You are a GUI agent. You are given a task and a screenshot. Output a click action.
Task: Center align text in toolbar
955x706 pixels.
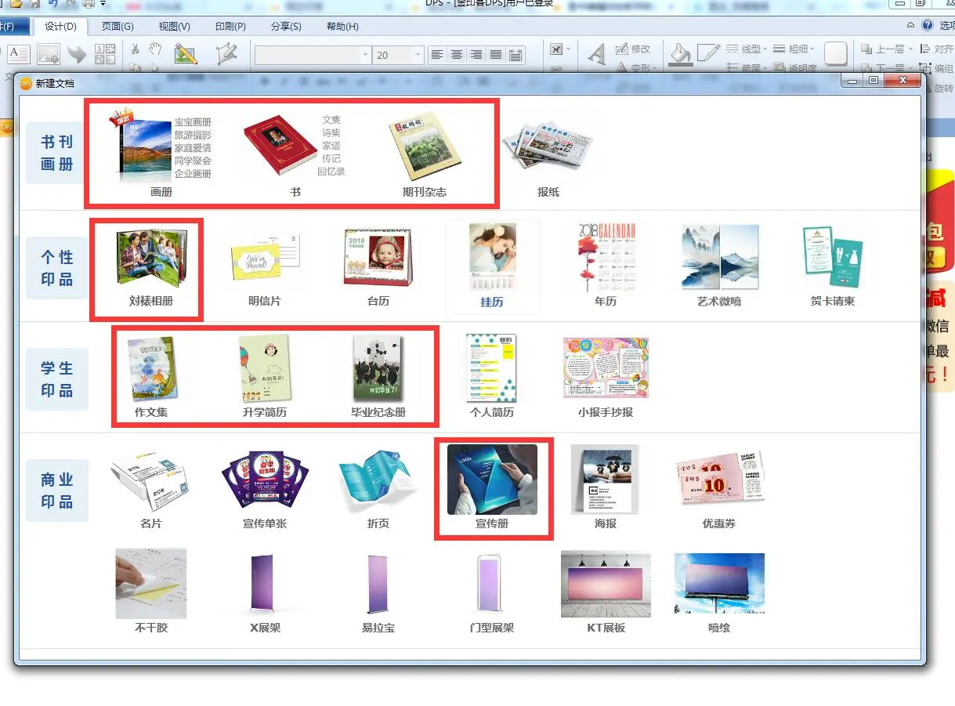(456, 55)
